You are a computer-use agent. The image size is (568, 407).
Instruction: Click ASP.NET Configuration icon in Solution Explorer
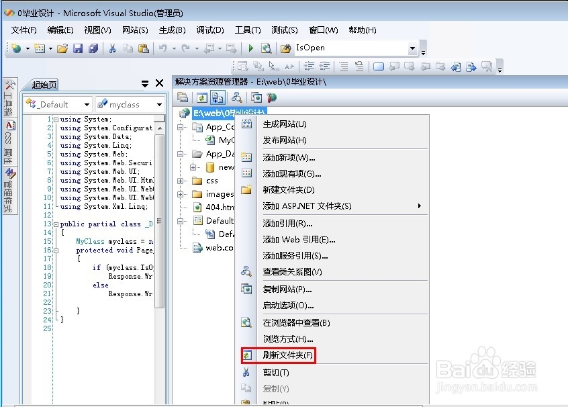(x=271, y=97)
